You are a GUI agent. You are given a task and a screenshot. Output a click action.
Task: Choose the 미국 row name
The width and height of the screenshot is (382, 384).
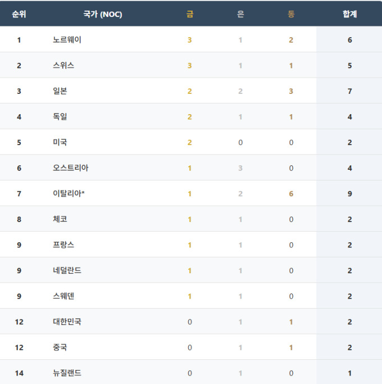pyautogui.click(x=60, y=142)
